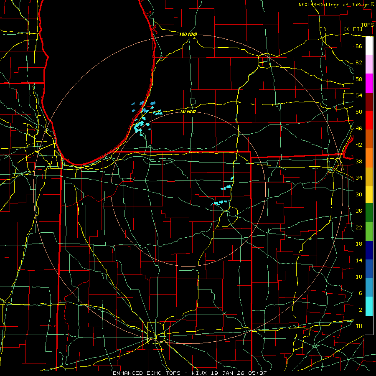Click the dark maroon legend swatch
The image size is (376, 376).
pyautogui.click(x=369, y=102)
